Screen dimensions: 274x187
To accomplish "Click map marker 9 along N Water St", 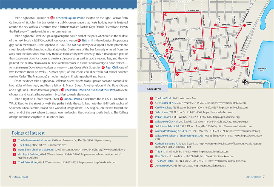I will click(x=172, y=48).
